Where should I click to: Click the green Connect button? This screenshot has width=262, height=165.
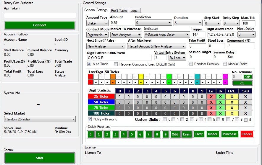(40, 25)
